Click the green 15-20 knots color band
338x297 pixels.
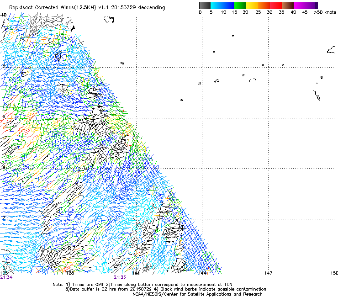[240, 5]
